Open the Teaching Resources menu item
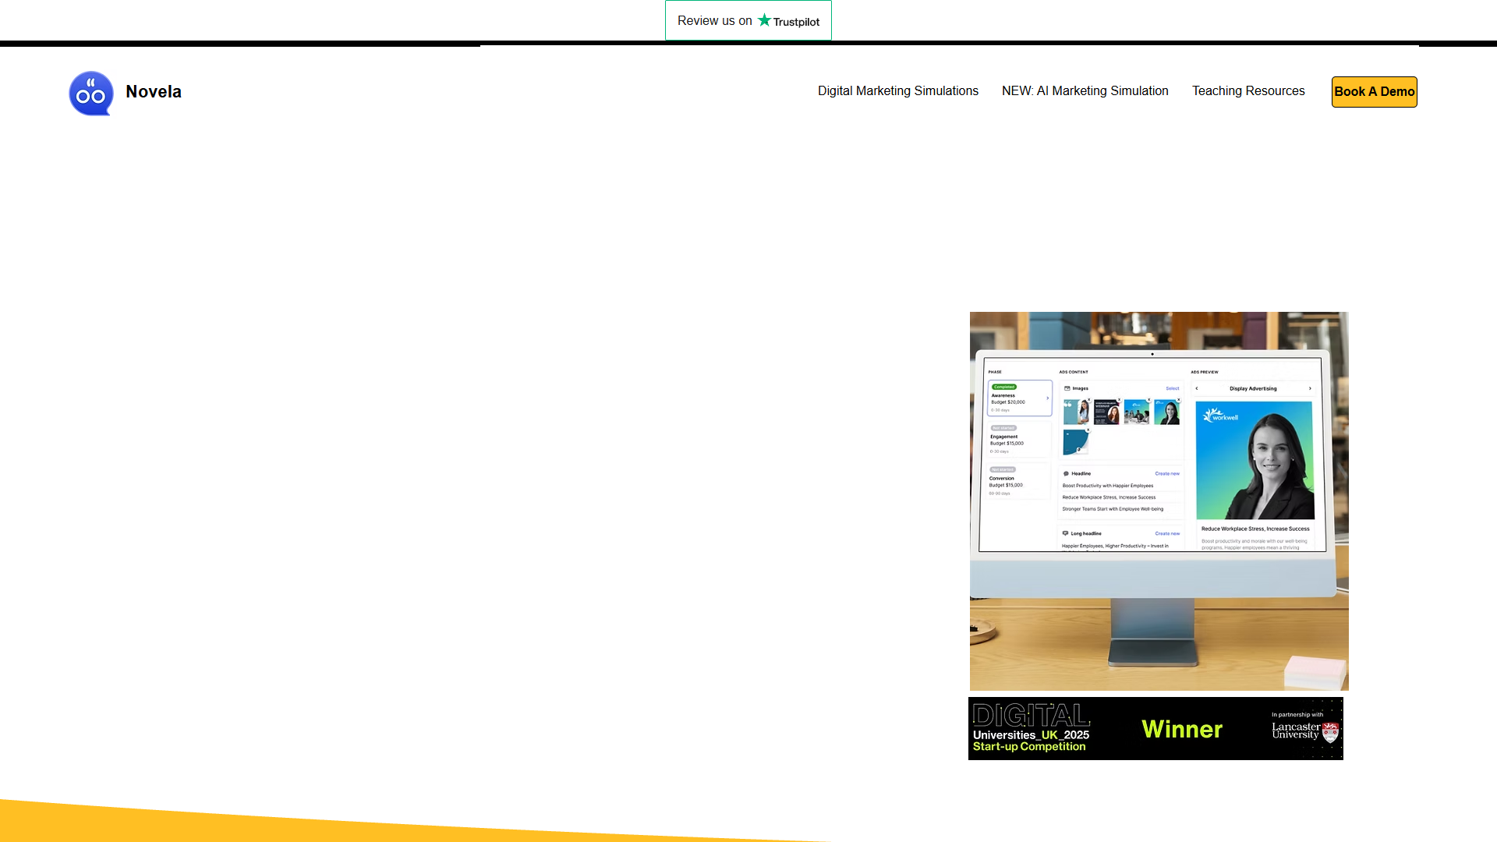This screenshot has height=842, width=1497. tap(1248, 91)
